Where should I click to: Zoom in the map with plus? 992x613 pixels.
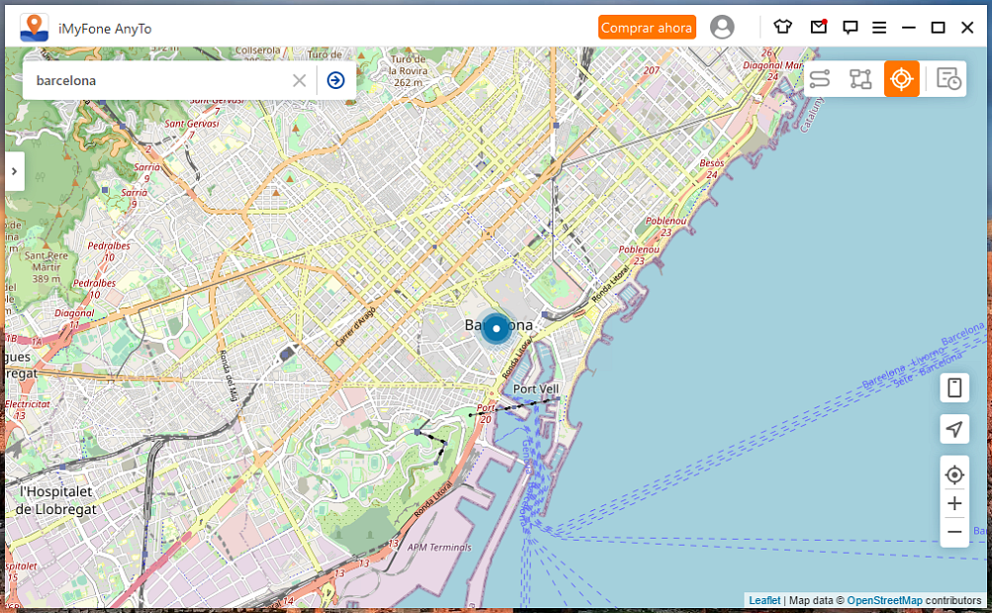[954, 503]
